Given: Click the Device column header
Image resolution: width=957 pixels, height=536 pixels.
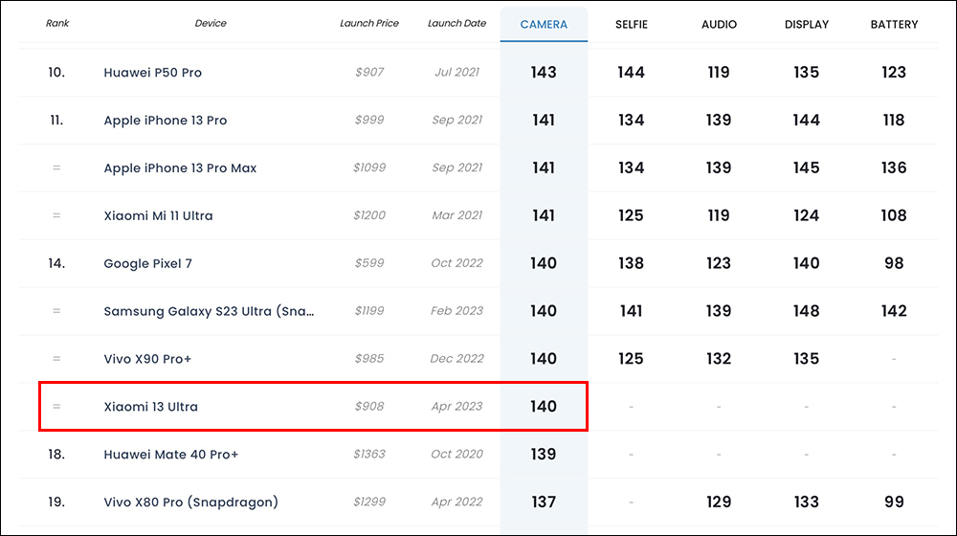Looking at the screenshot, I should point(211,23).
